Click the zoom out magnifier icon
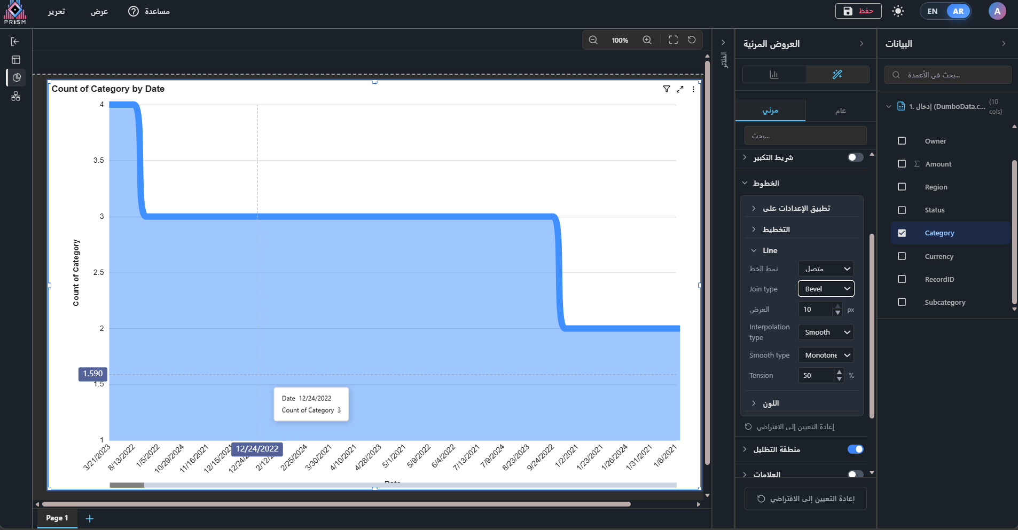This screenshot has height=530, width=1018. click(x=593, y=40)
